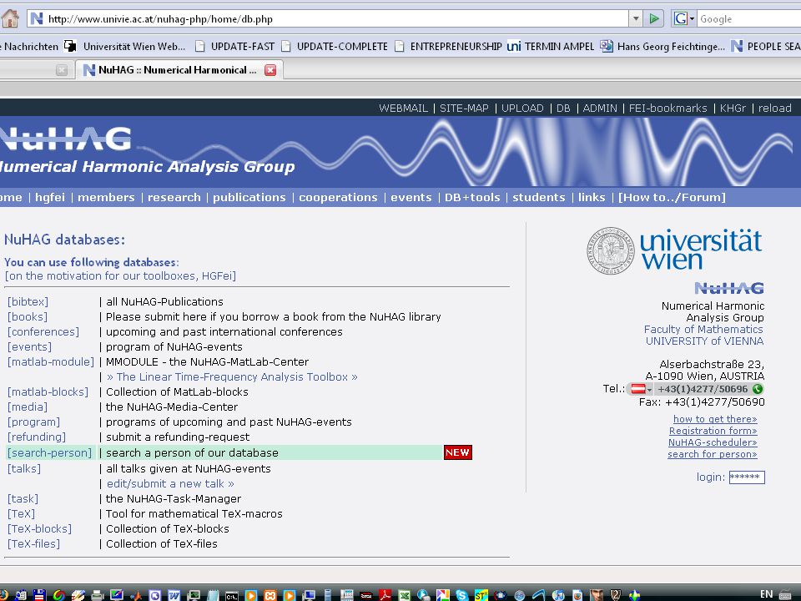Open the members navigation item
Viewport: 801px width, 601px height.
pos(106,197)
